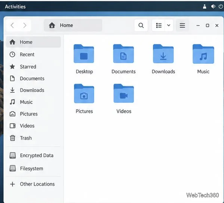Click the sidebar Music note icon
The width and height of the screenshot is (224, 203).
tap(12, 102)
